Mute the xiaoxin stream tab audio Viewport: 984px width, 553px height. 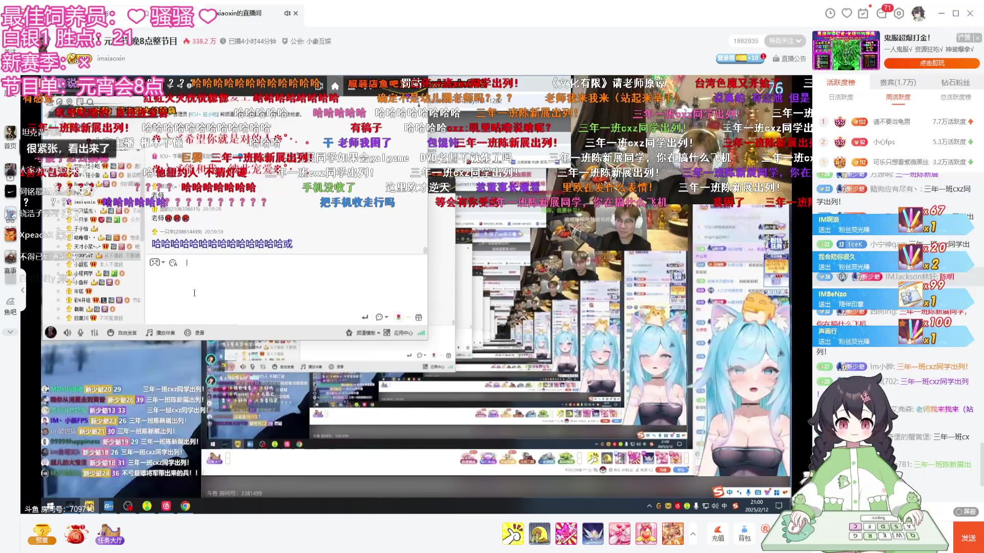coord(287,13)
